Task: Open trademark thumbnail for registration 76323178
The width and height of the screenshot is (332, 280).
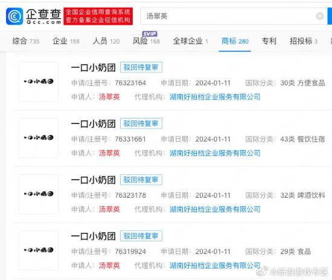Action: pos(39,194)
